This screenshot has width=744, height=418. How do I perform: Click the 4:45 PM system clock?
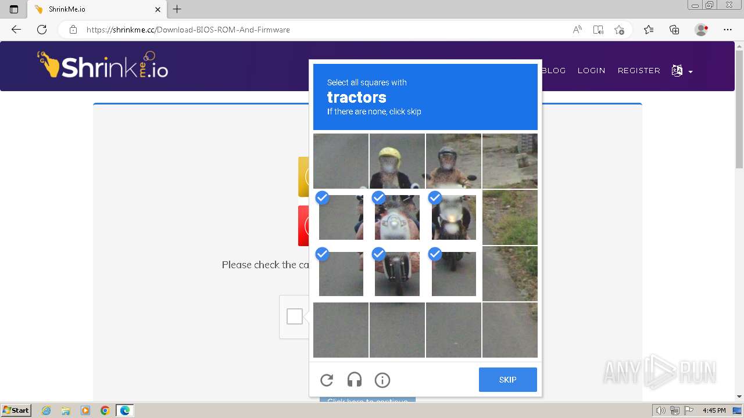click(x=714, y=410)
